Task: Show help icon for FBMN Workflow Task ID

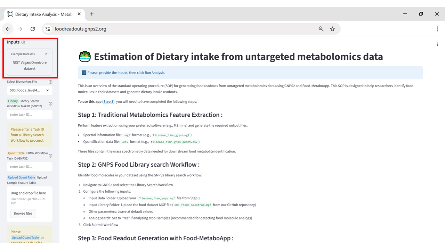Action: pos(50,156)
